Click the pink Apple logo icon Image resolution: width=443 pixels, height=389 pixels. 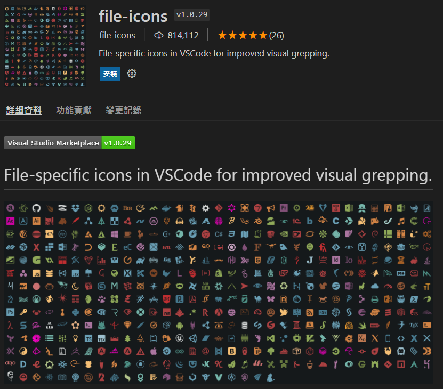[x=154, y=351]
